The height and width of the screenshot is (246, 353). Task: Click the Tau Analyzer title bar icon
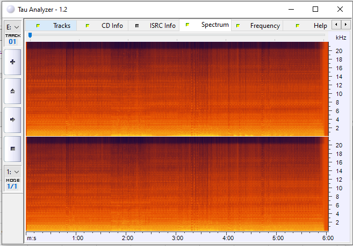click(11, 10)
